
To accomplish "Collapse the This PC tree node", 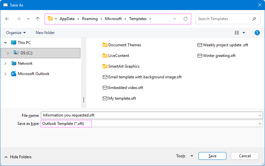I will click(x=6, y=43).
